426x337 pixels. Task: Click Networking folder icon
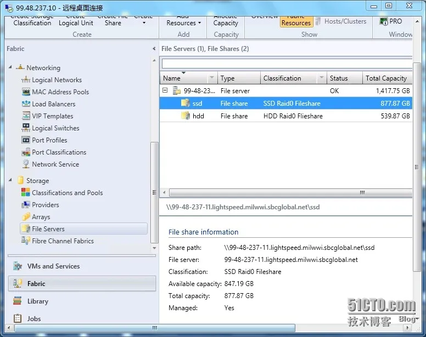pyautogui.click(x=20, y=67)
